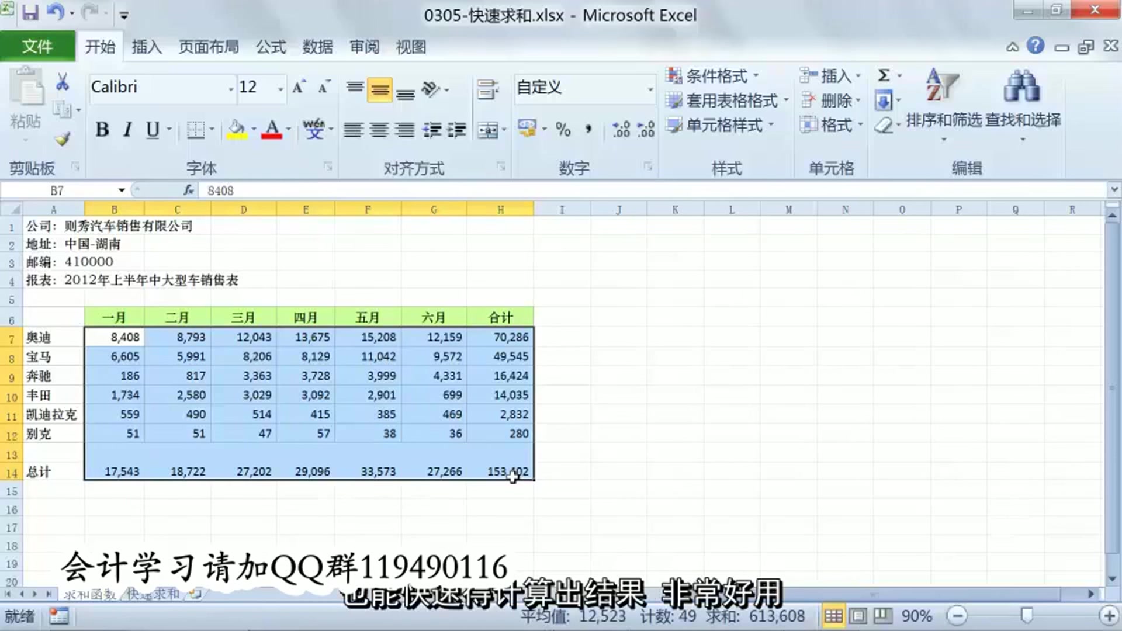1122x631 pixels.
Task: Click the Cut scissors icon
Action: tap(62, 82)
